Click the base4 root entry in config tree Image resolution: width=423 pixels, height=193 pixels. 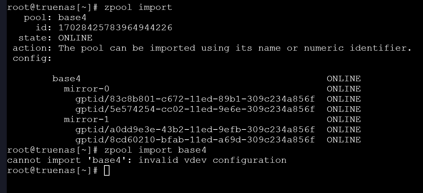(x=66, y=79)
